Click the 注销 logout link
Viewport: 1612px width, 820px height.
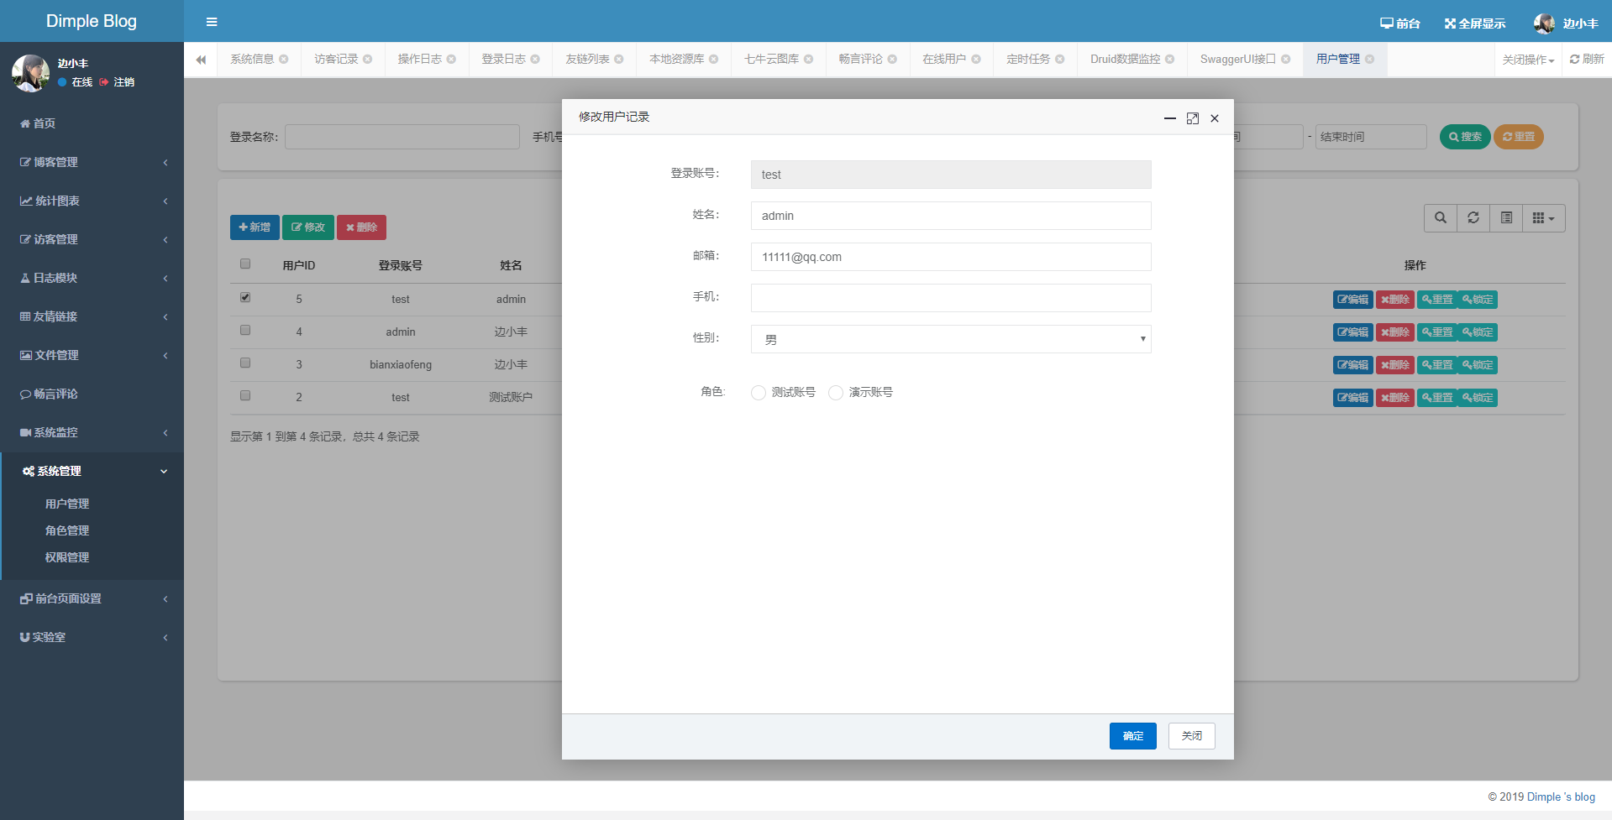pyautogui.click(x=118, y=82)
